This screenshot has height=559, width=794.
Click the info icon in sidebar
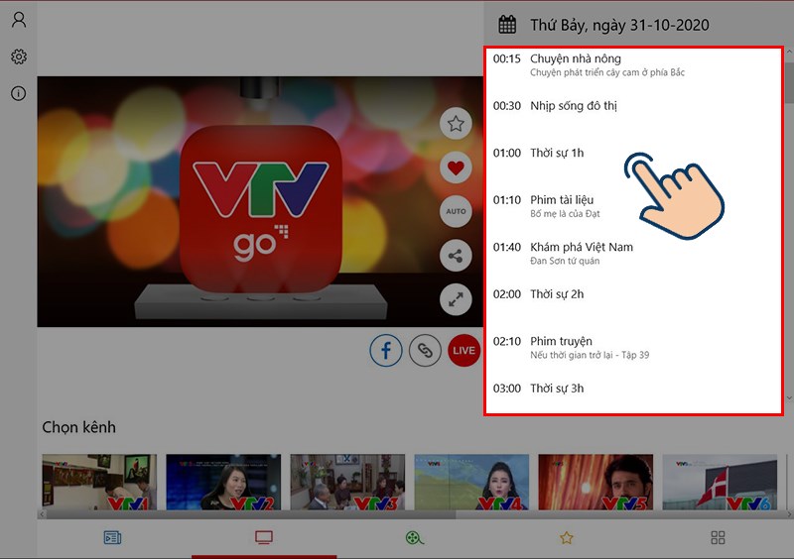click(x=19, y=93)
